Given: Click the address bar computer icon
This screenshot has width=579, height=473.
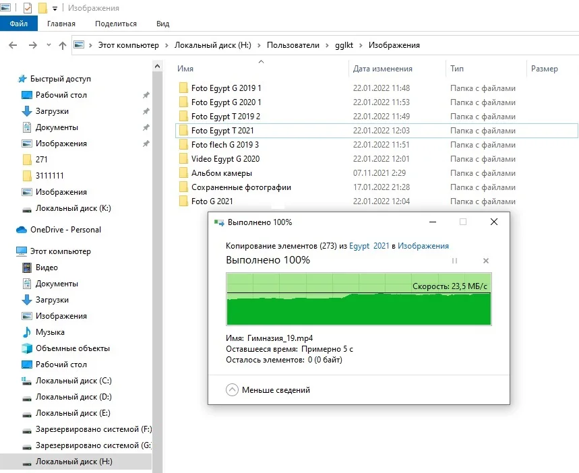Looking at the screenshot, I should (x=79, y=45).
